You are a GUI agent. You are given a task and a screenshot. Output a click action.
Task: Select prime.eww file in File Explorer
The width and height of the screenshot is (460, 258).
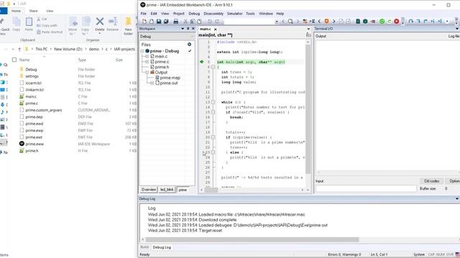pos(34,144)
